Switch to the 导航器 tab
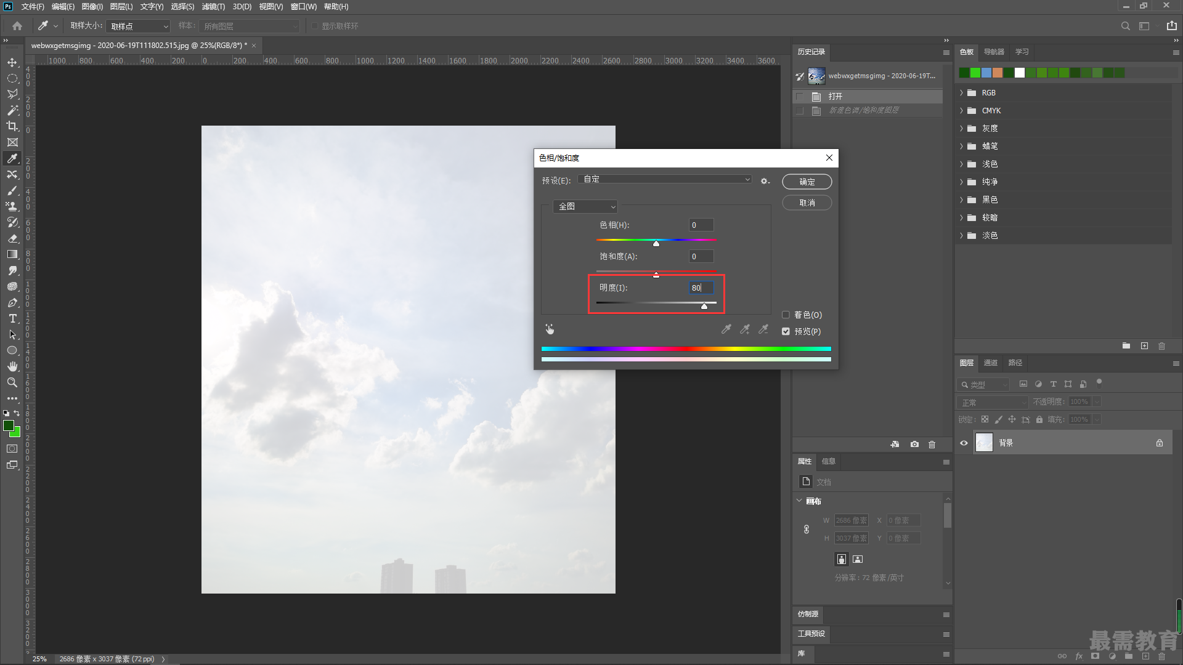This screenshot has height=665, width=1183. point(994,52)
